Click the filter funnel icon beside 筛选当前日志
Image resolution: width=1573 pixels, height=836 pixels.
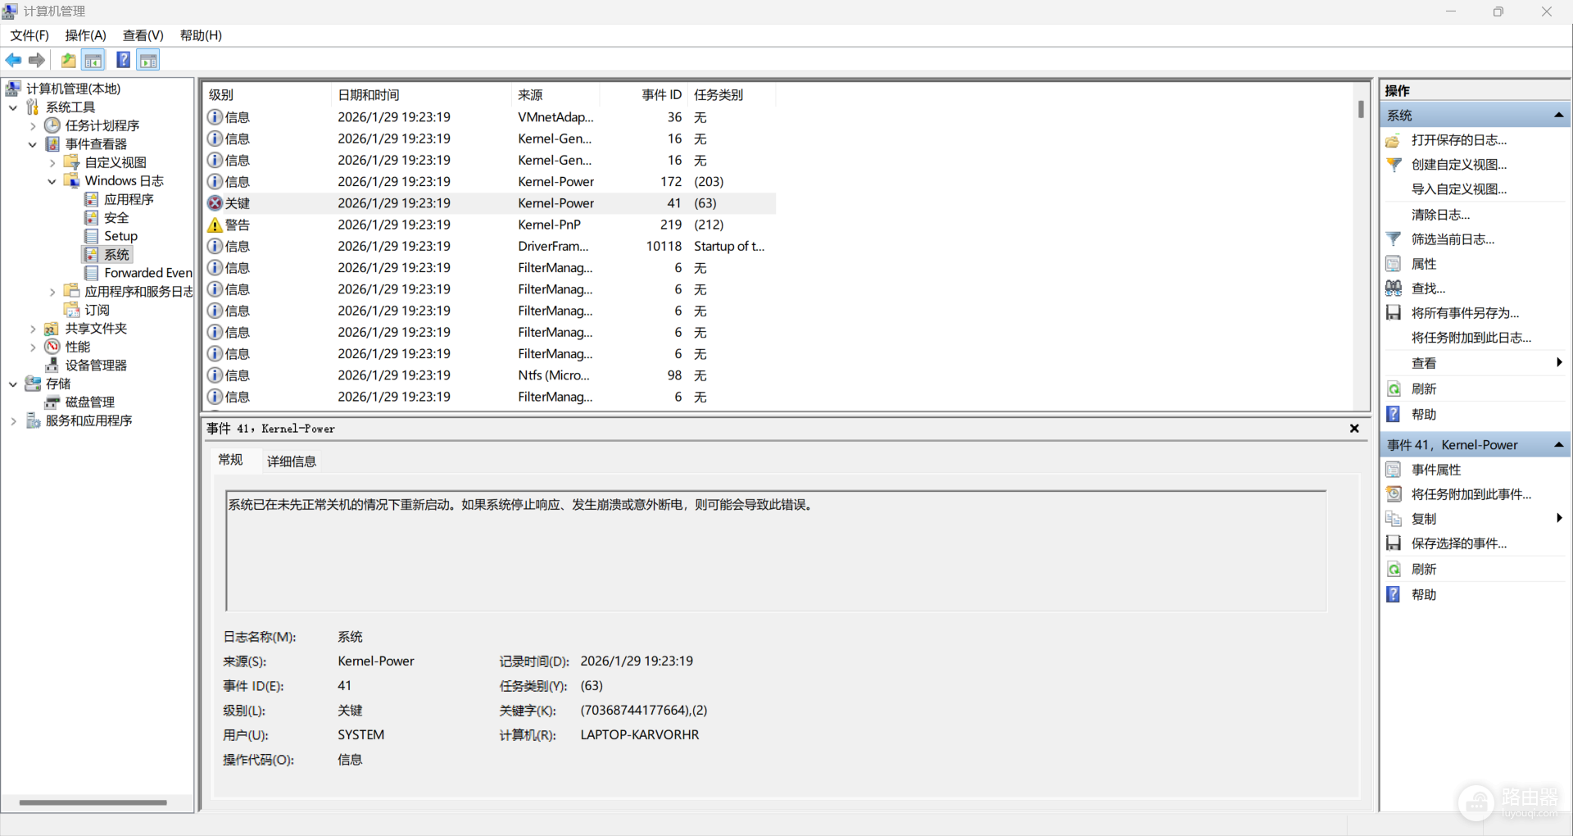click(x=1393, y=239)
